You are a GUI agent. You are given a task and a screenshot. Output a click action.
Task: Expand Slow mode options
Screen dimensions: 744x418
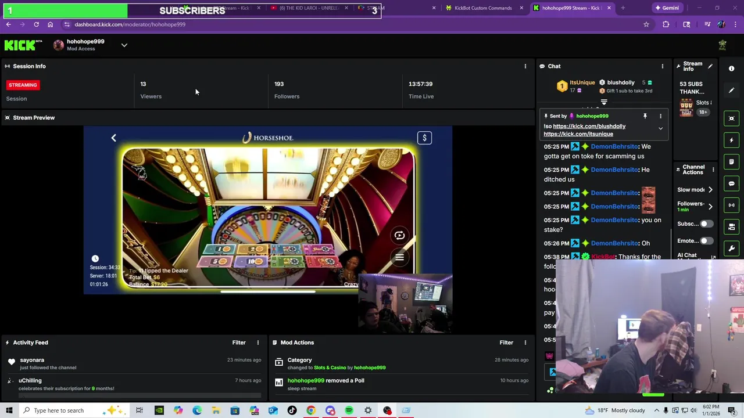pos(710,190)
